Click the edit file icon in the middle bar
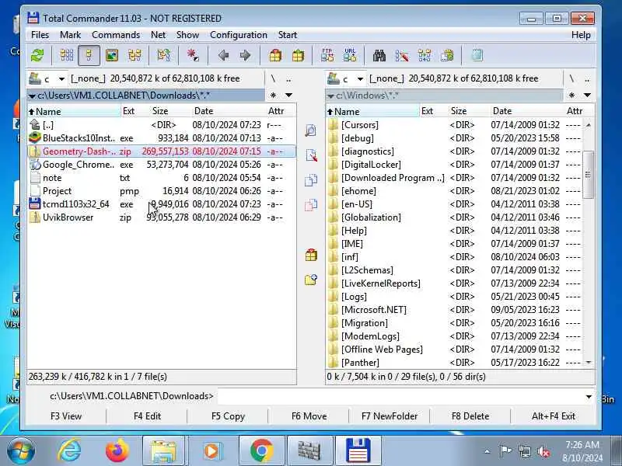622x466 pixels. 311,155
